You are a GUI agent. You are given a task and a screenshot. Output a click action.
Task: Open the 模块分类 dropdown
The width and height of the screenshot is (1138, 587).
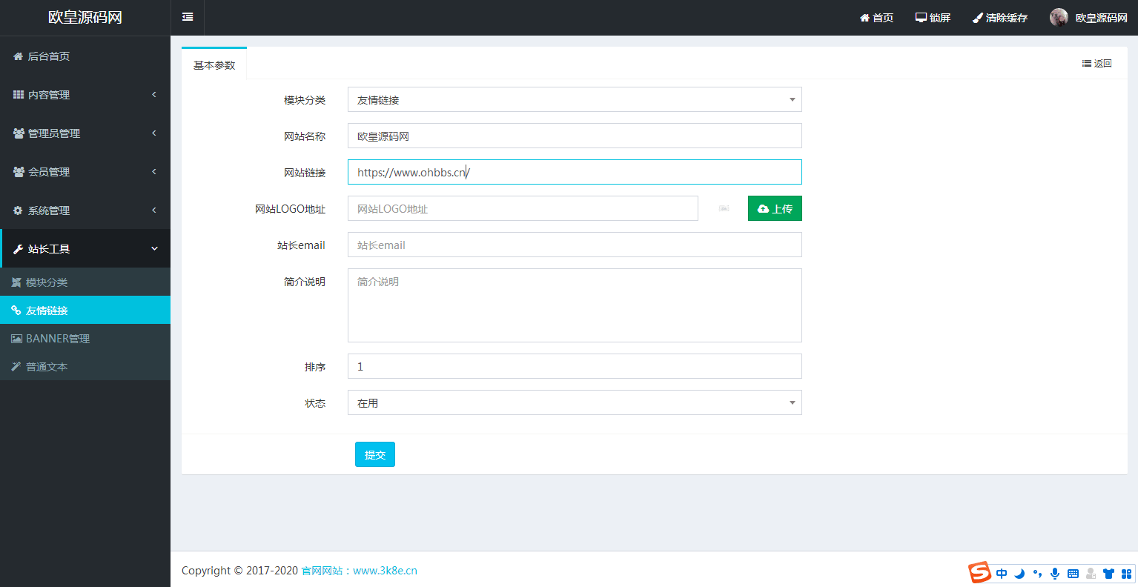(x=575, y=100)
